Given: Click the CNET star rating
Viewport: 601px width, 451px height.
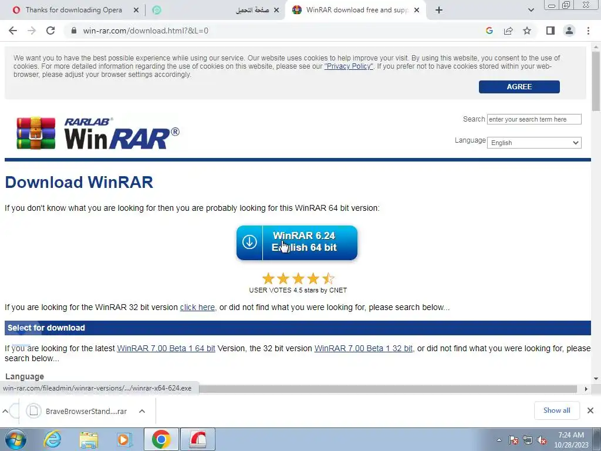Looking at the screenshot, I should [298, 278].
